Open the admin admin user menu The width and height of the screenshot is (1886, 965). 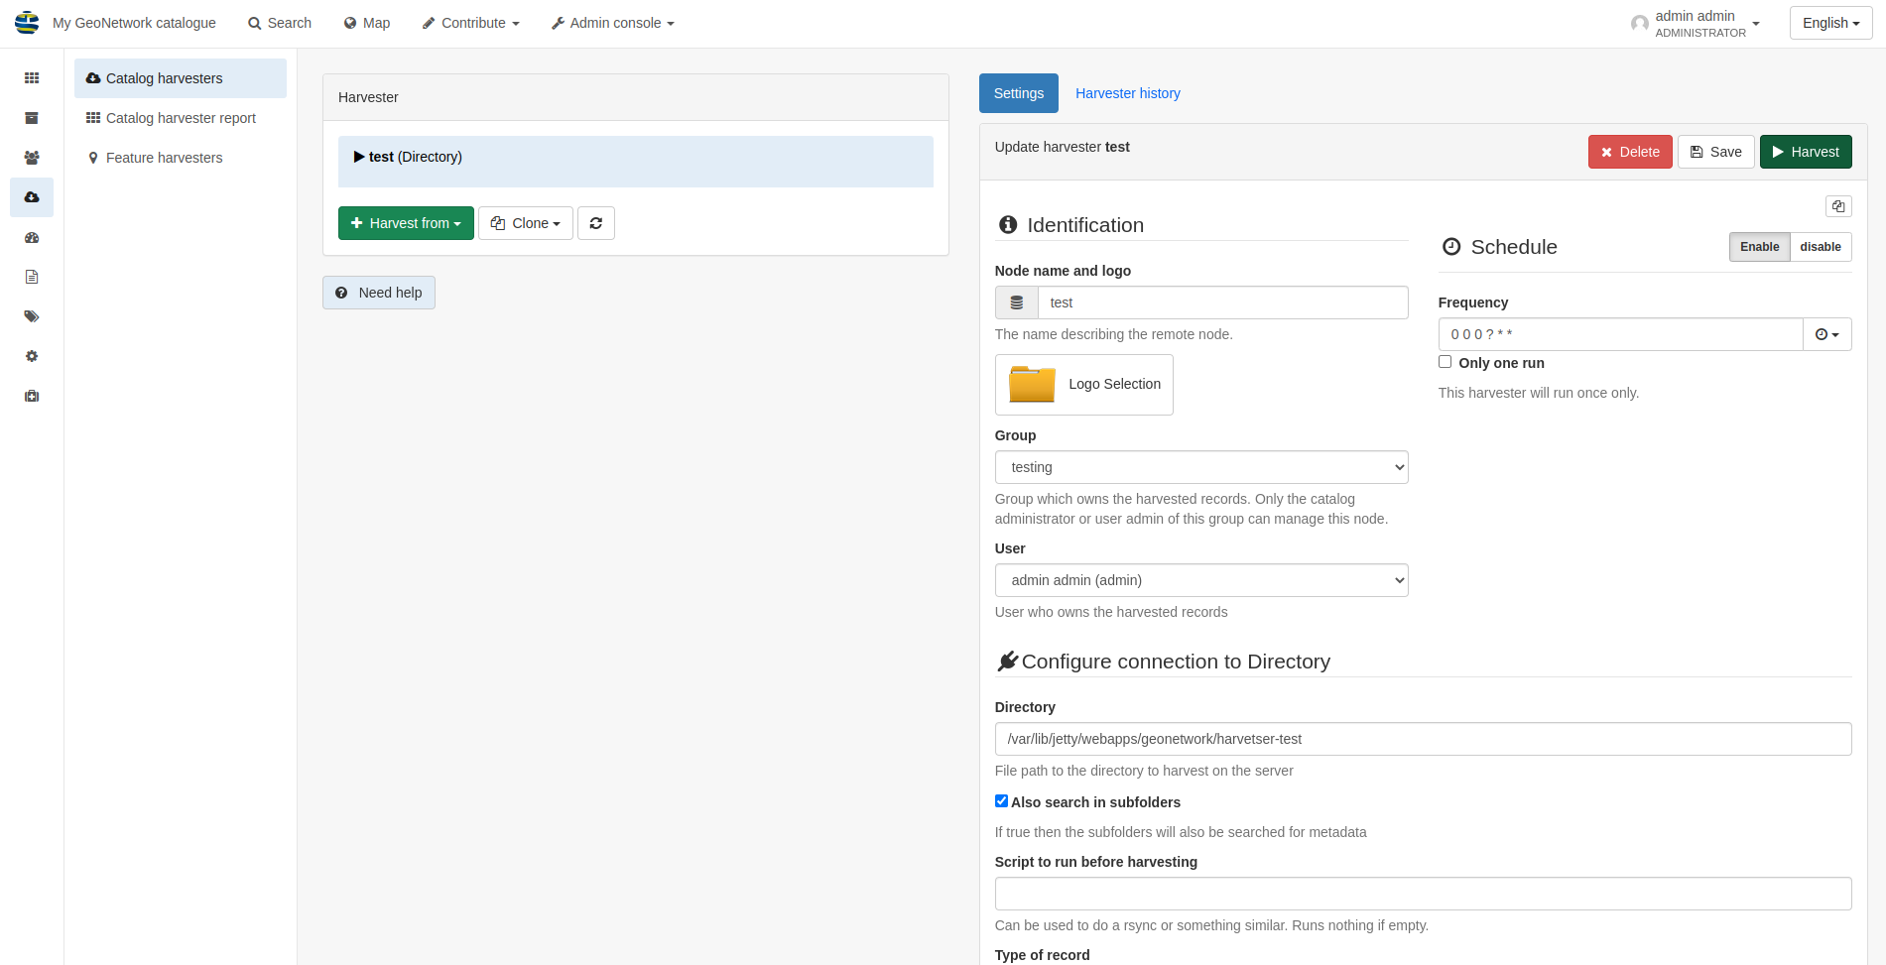click(1697, 23)
